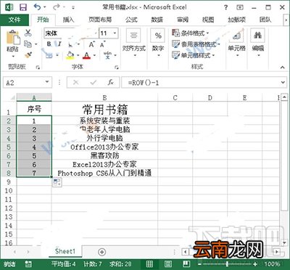Image resolution: width=290 pixels, height=270 pixels.
Task: Switch to the 公式 Formulas tab
Action: [x=131, y=20]
